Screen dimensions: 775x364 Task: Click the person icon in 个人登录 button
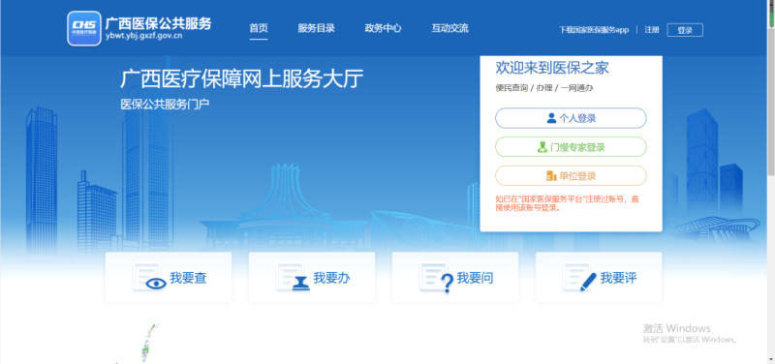[x=551, y=118]
